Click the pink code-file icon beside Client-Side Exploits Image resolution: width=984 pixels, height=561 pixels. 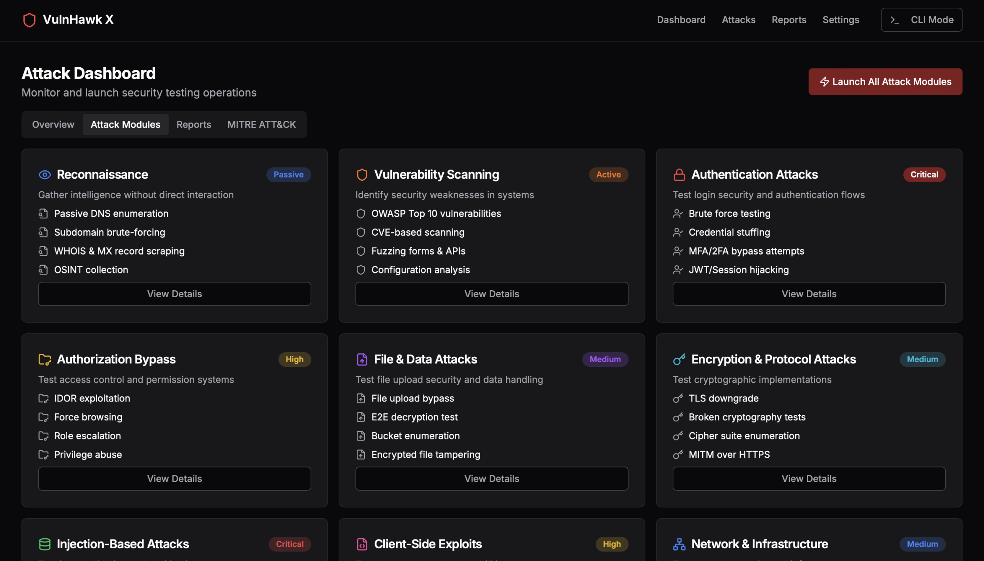[362, 544]
